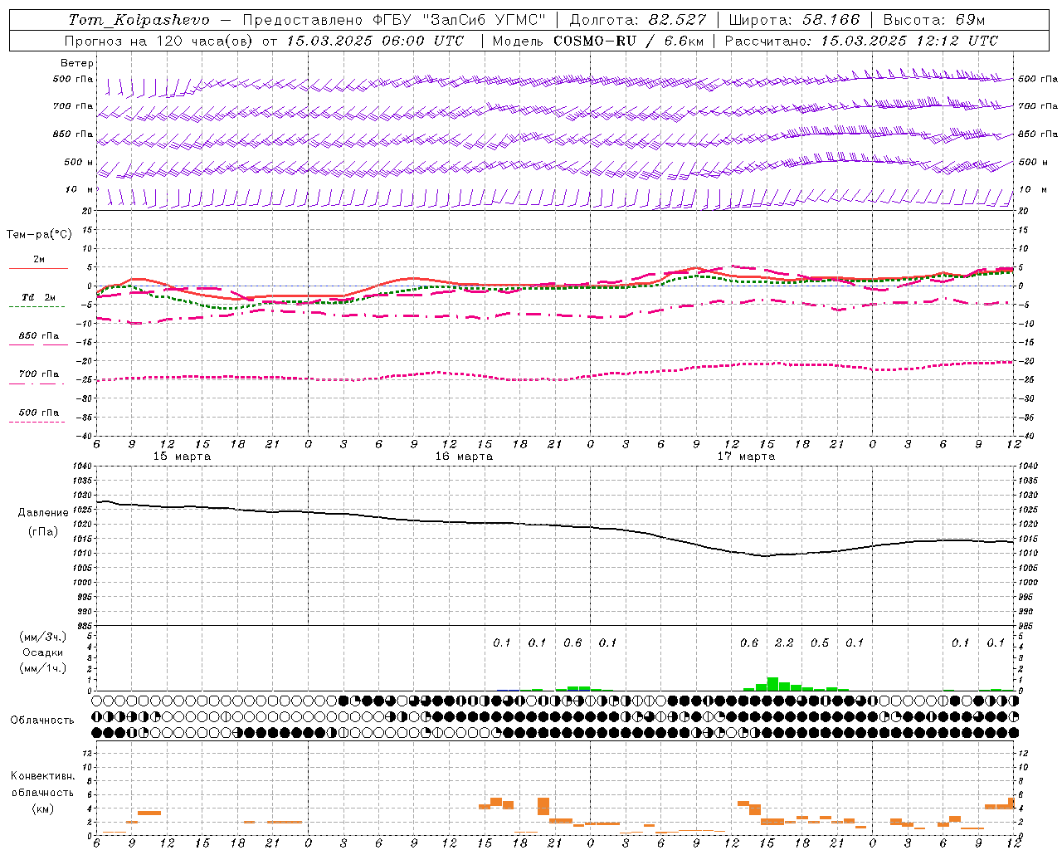The image size is (1062, 850).
Task: Click the red line sample under '2м' legend
Action: (x=38, y=269)
